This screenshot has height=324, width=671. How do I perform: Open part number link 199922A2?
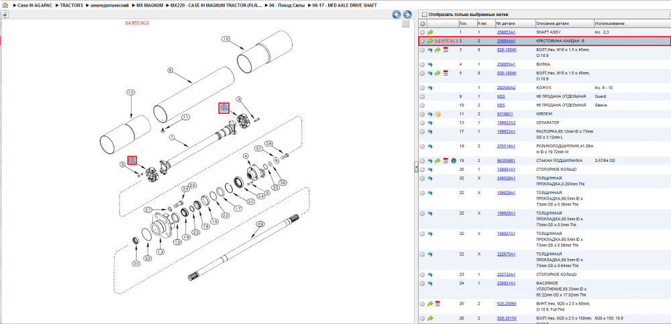click(506, 123)
